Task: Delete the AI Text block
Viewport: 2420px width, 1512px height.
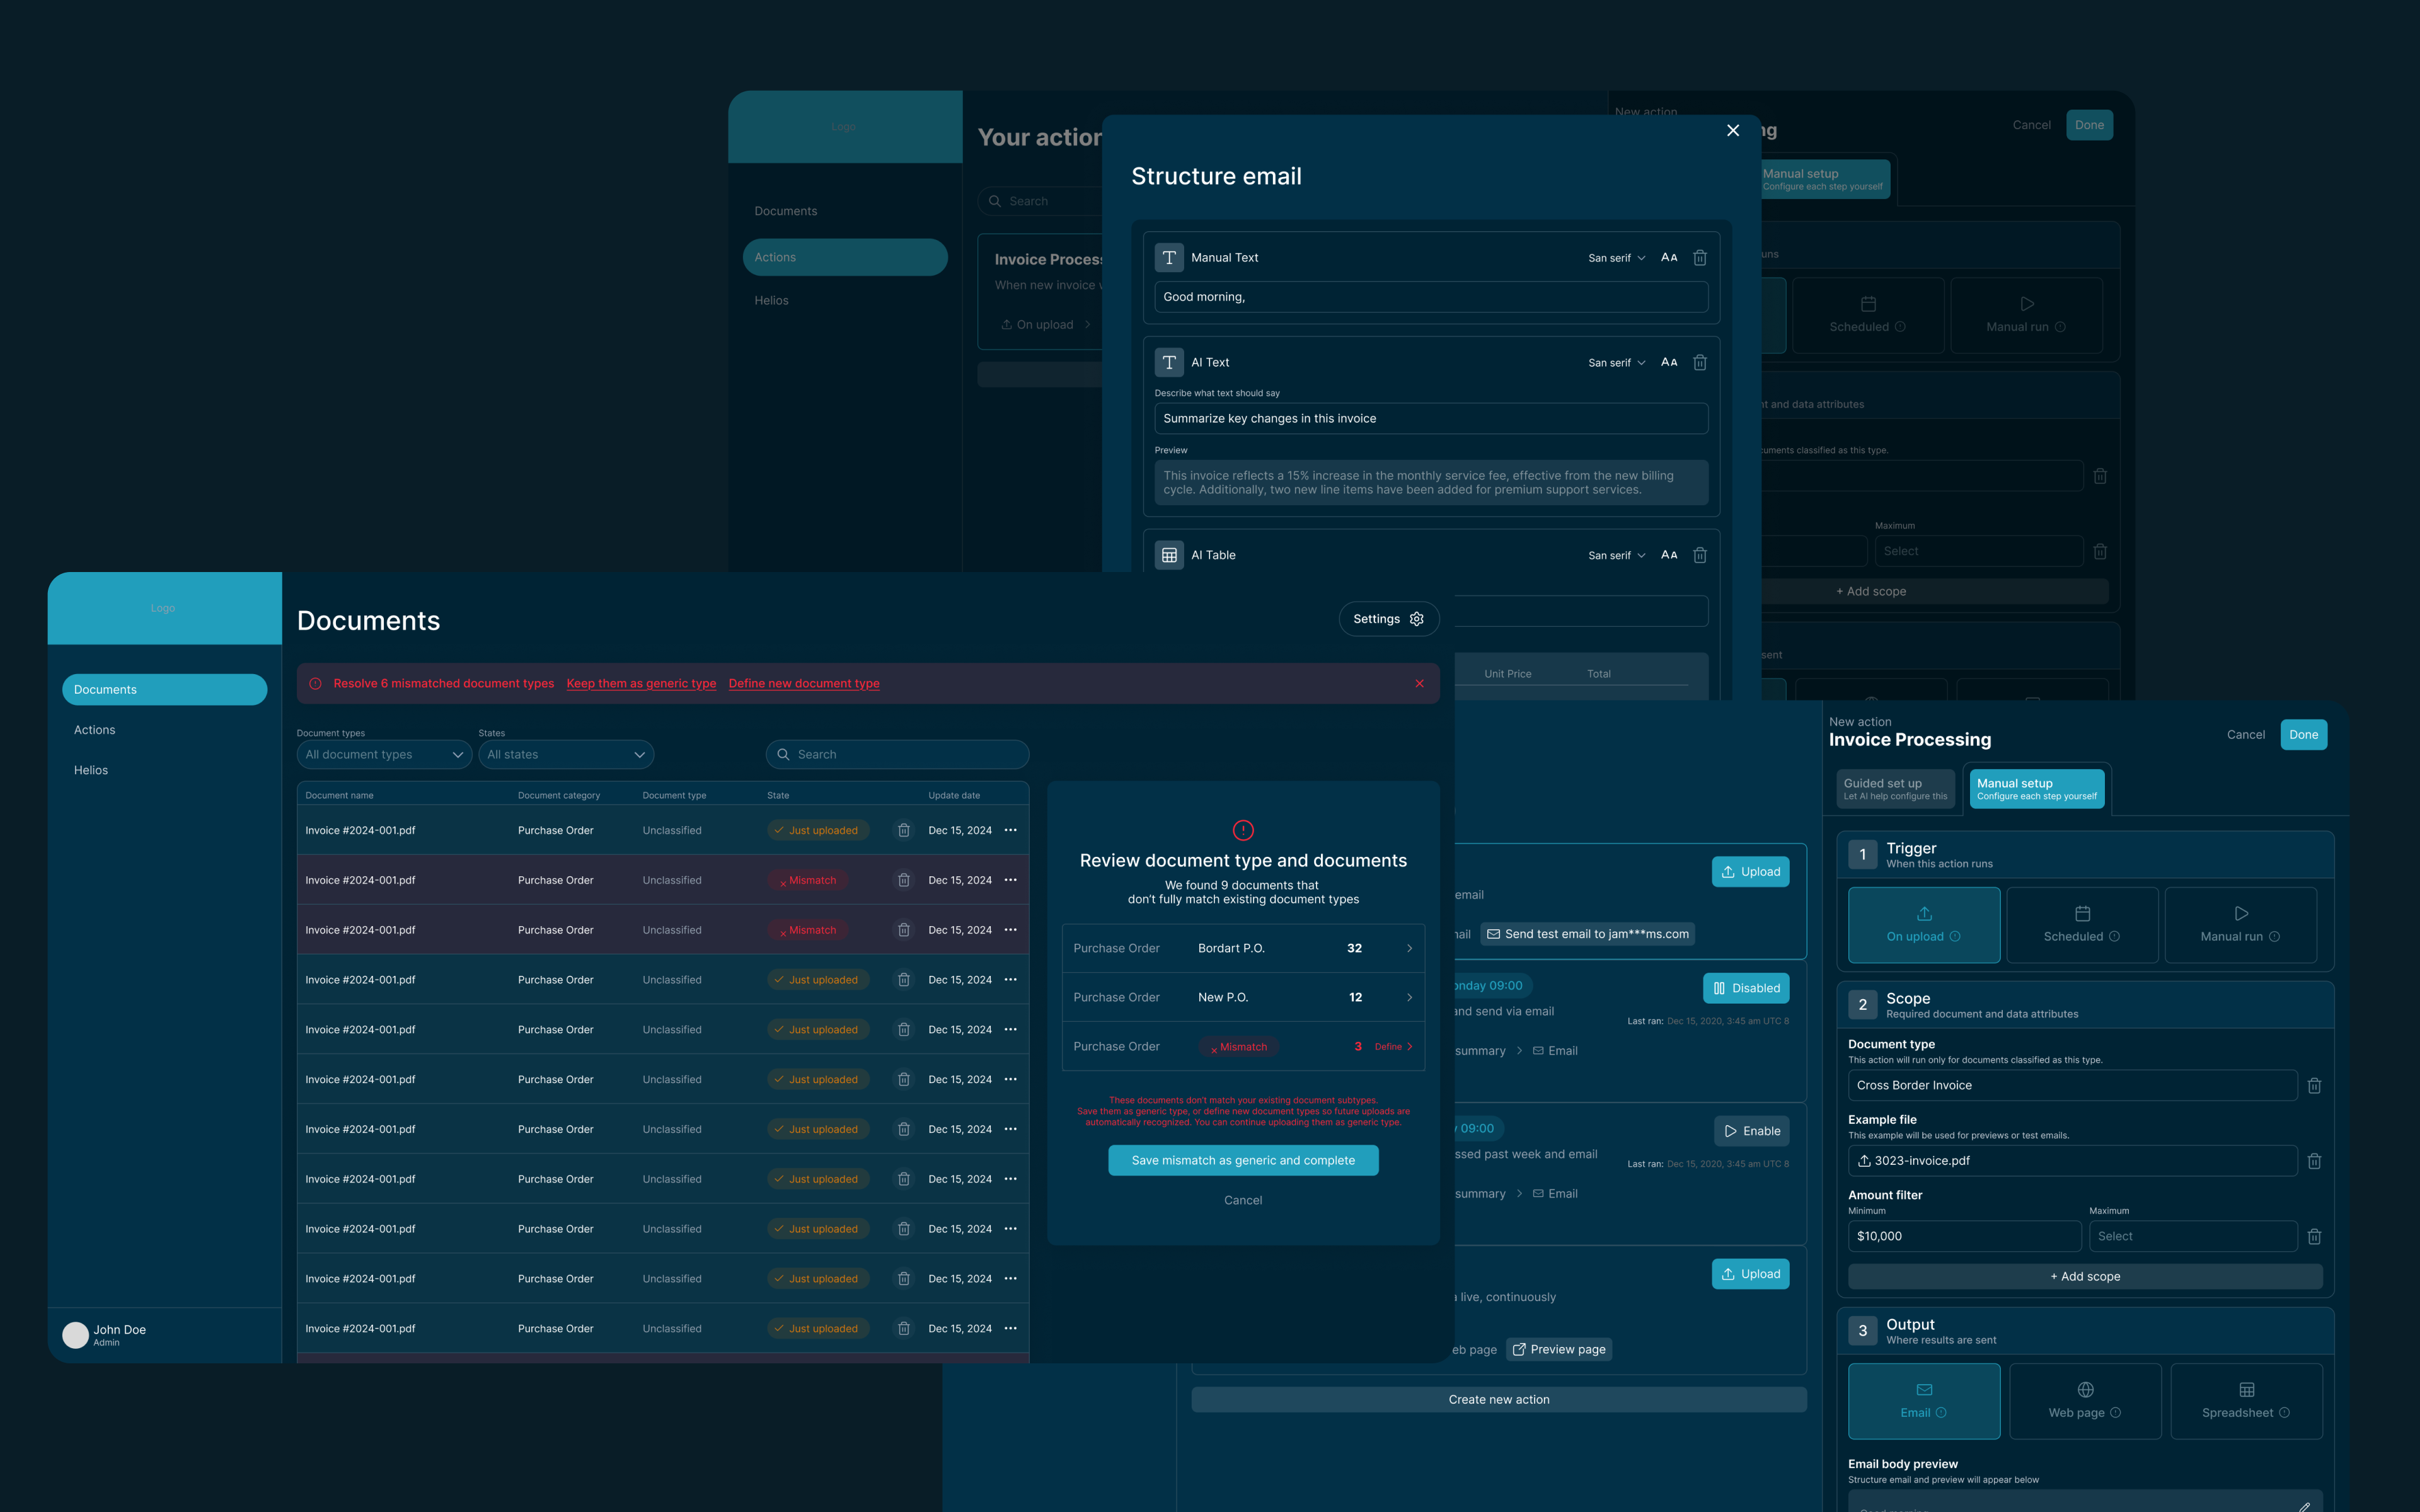Action: [x=1699, y=363]
